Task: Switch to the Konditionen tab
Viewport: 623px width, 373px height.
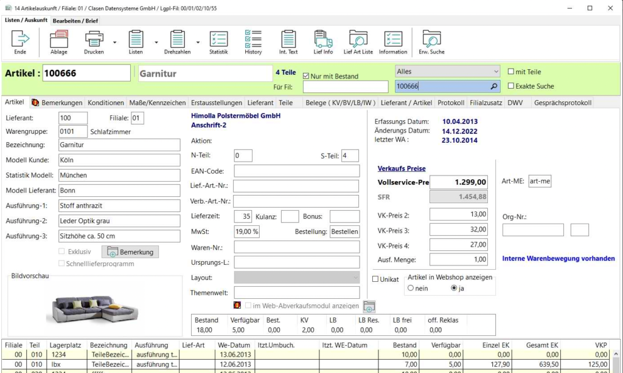Action: click(x=106, y=103)
